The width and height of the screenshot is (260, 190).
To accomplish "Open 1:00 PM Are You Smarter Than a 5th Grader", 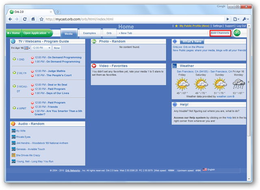I will pyautogui.click(x=58, y=113).
